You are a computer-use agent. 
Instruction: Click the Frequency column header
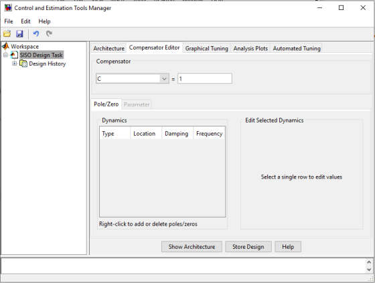209,133
